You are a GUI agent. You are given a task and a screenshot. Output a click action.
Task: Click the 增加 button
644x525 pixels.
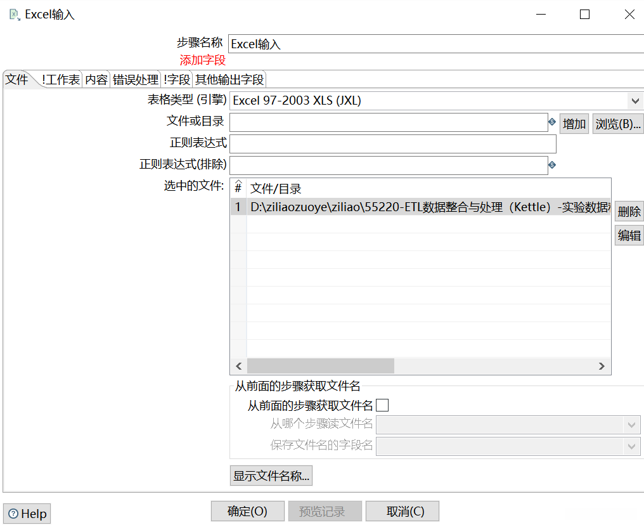pos(574,124)
